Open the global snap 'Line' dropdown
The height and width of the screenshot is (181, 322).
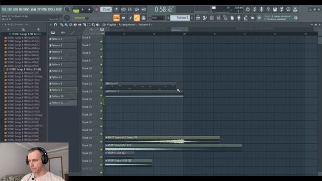pyautogui.click(x=158, y=18)
